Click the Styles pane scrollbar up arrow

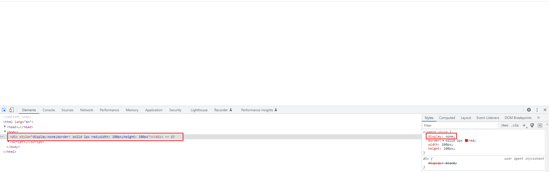tap(547, 124)
